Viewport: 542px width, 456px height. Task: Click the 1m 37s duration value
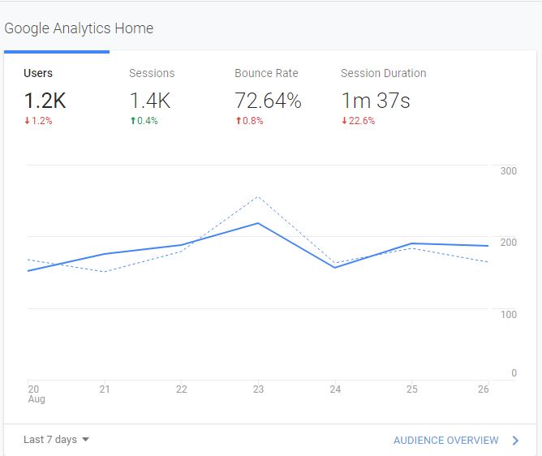coord(376,101)
